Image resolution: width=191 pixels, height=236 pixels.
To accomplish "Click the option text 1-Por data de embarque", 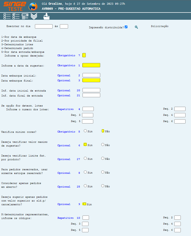I will tap(19, 37).
